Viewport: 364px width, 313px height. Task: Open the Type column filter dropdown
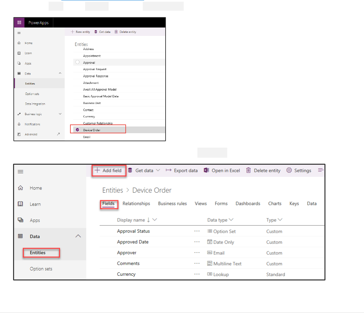click(x=280, y=220)
